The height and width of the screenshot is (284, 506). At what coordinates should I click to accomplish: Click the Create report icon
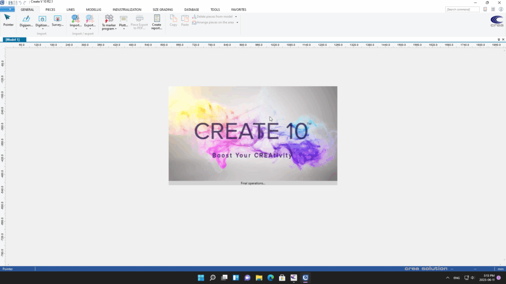(157, 19)
